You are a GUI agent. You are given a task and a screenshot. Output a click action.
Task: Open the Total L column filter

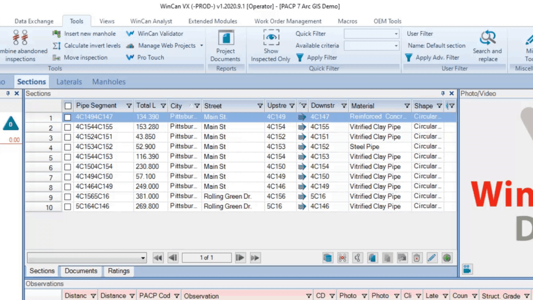163,106
